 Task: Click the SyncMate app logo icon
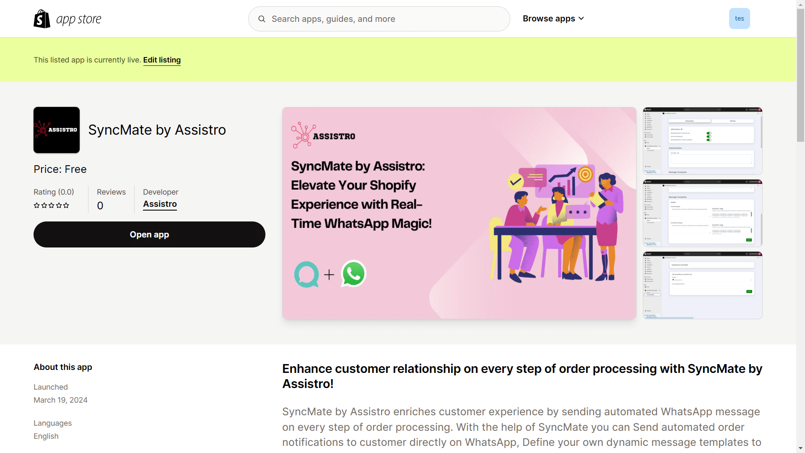click(x=57, y=130)
